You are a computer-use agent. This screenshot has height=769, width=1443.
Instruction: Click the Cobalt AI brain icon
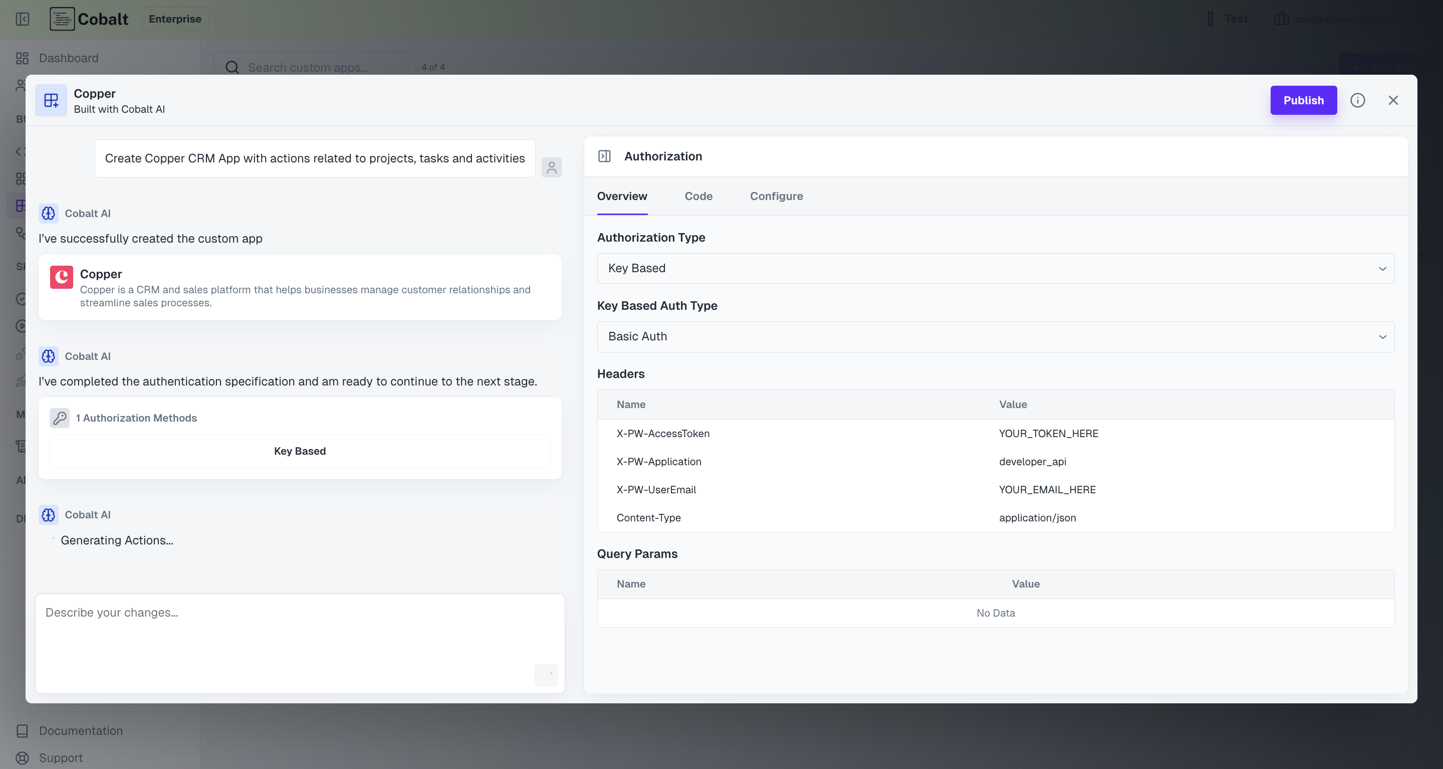(48, 213)
